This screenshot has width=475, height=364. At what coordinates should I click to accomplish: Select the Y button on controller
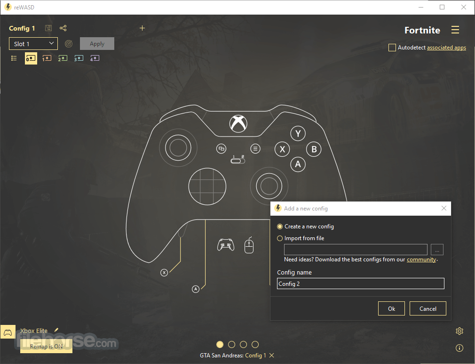[x=298, y=133]
